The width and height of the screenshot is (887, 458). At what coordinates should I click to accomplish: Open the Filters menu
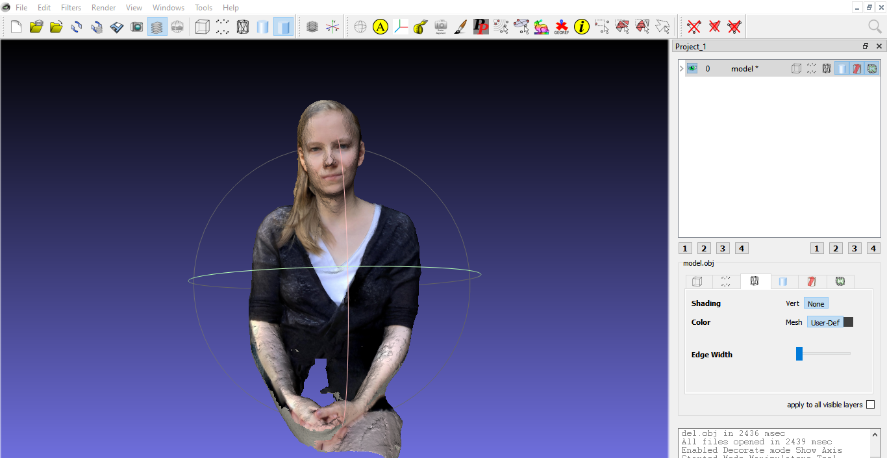click(71, 8)
